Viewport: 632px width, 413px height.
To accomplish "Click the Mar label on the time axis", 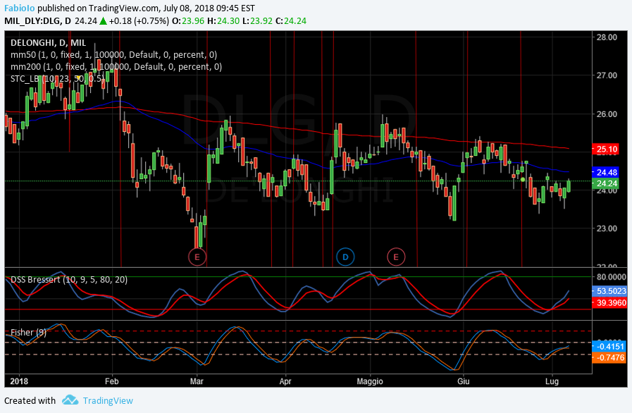I will (x=197, y=381).
